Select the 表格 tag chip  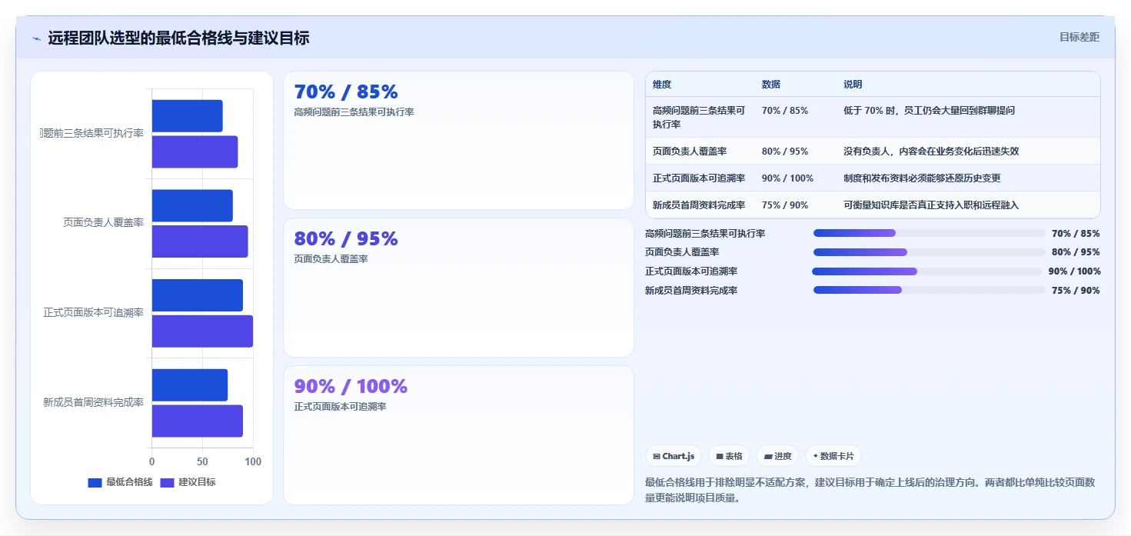[x=729, y=456]
